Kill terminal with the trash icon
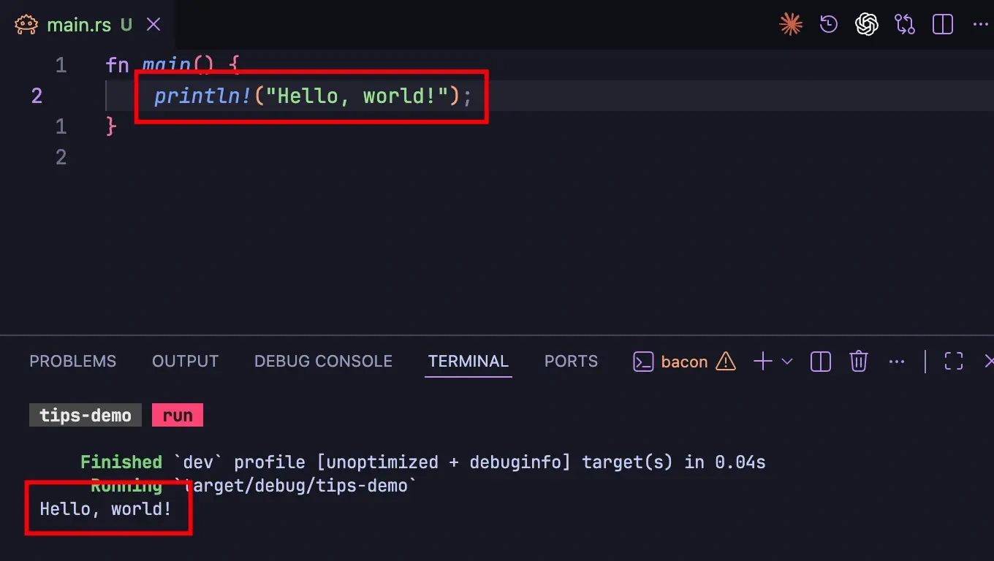Image resolution: width=994 pixels, height=561 pixels. [858, 362]
